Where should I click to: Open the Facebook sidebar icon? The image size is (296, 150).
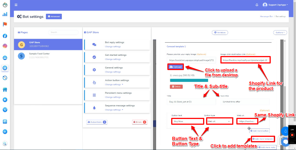[x=5, y=36]
